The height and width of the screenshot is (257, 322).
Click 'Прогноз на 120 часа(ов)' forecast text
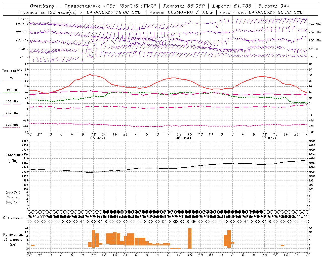(48, 12)
